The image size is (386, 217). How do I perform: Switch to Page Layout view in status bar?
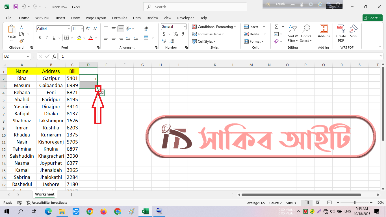point(318,203)
